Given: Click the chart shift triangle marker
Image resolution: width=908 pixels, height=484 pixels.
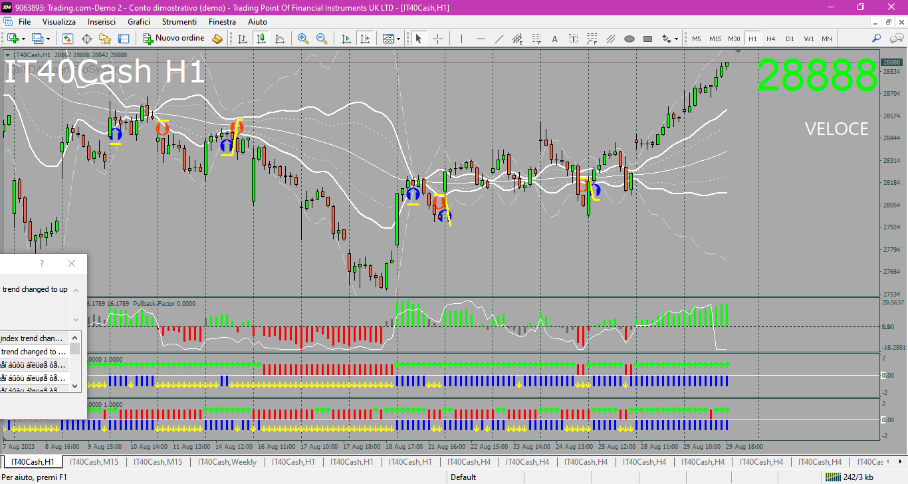Looking at the screenshot, I should pos(738,51).
